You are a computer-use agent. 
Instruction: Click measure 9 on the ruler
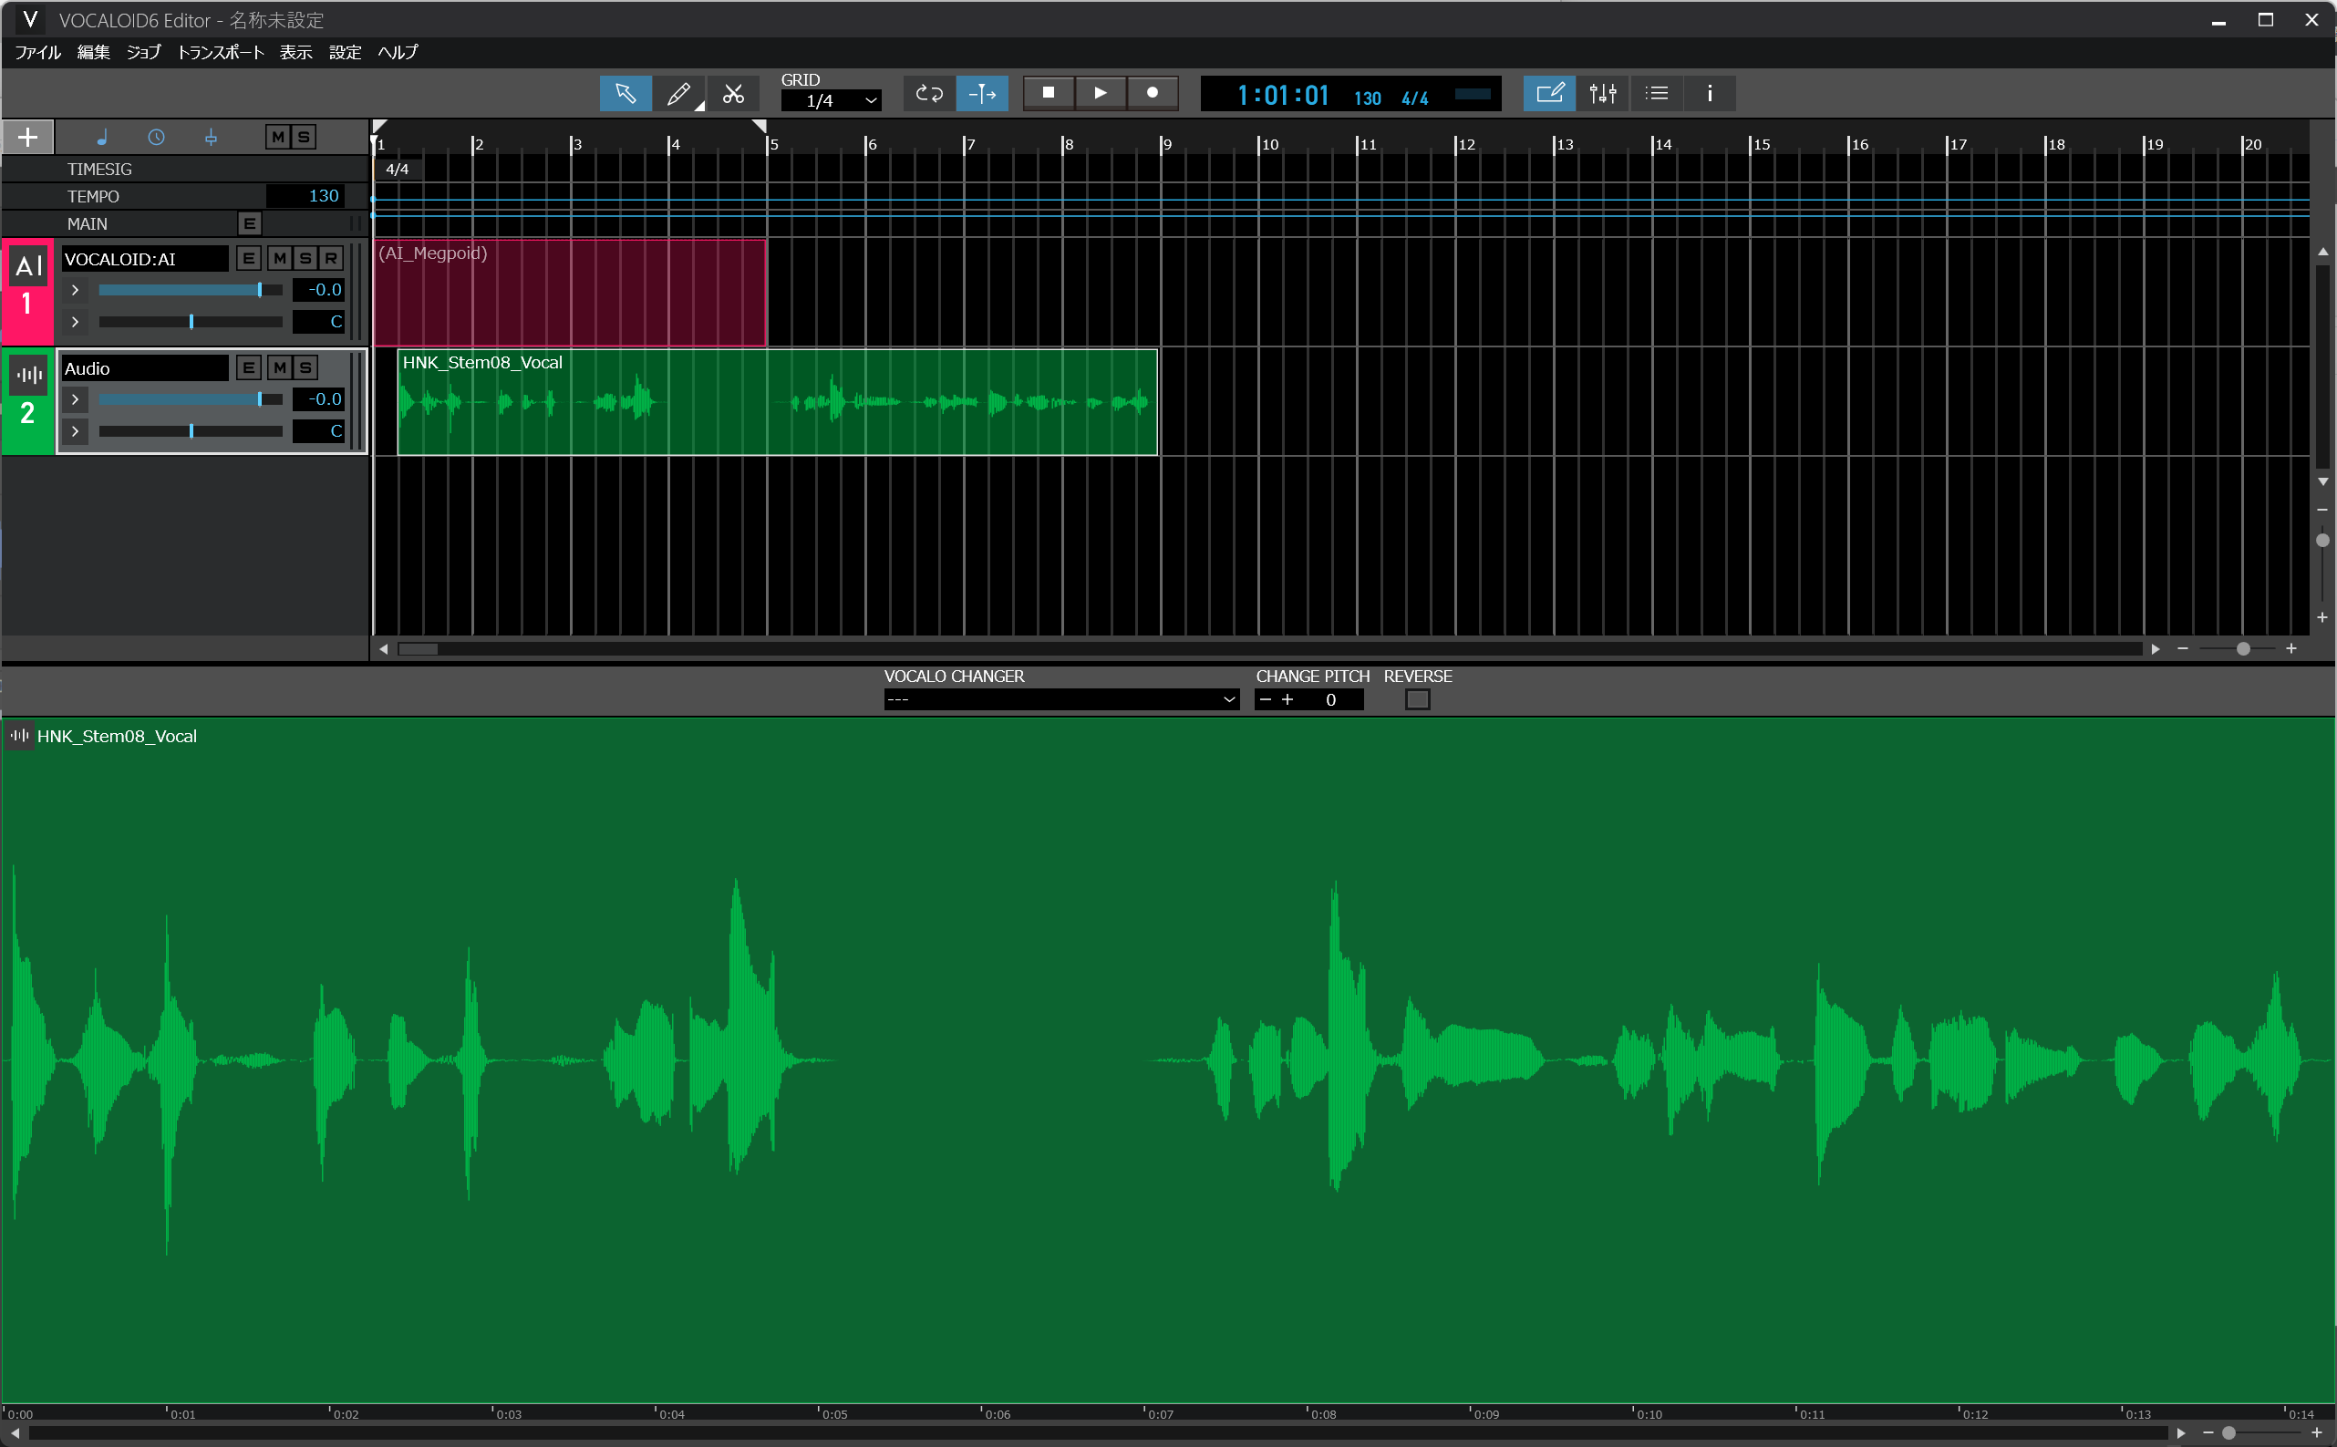[1166, 144]
